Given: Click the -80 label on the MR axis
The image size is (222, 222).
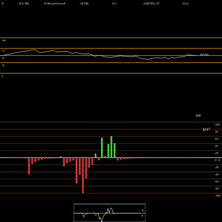Looking at the screenshot, I should [x=217, y=189].
